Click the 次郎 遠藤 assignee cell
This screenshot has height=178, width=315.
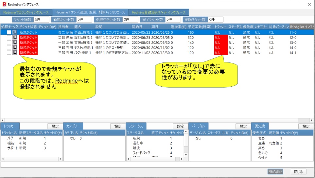[65, 37]
